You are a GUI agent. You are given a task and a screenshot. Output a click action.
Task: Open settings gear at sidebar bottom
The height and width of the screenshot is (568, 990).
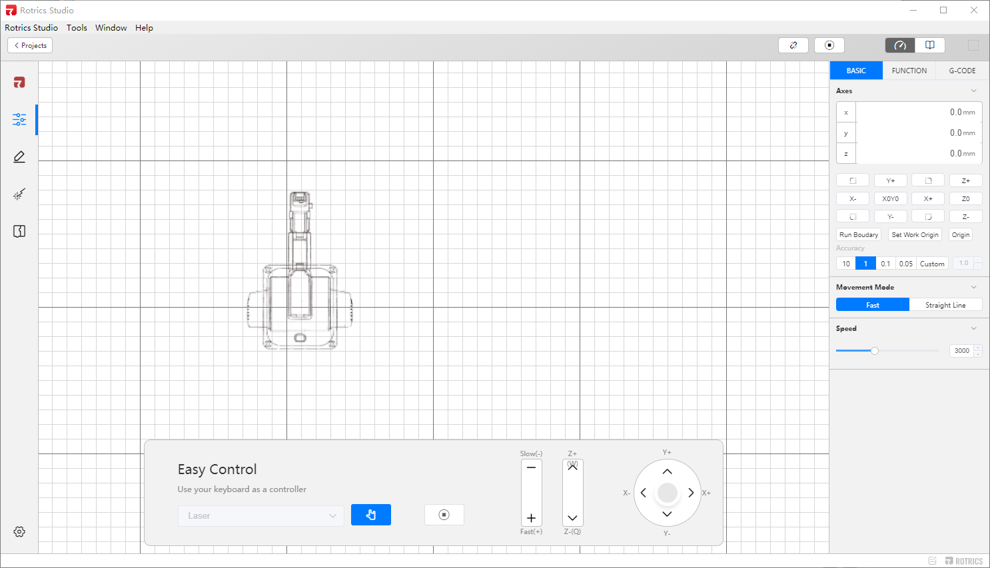click(19, 531)
